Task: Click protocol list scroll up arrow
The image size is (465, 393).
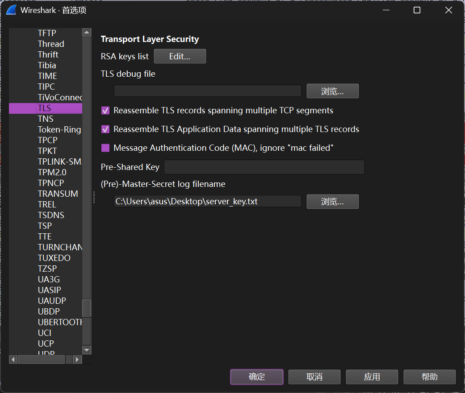Action: pos(87,32)
